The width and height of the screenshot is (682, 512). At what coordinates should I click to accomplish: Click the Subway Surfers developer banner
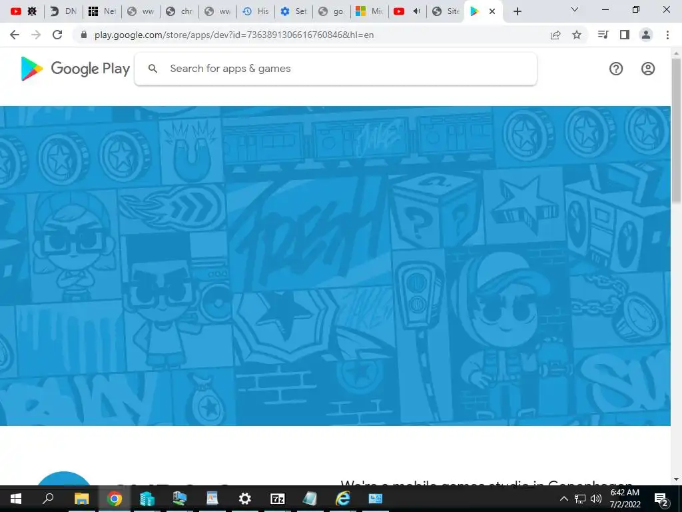click(x=335, y=265)
